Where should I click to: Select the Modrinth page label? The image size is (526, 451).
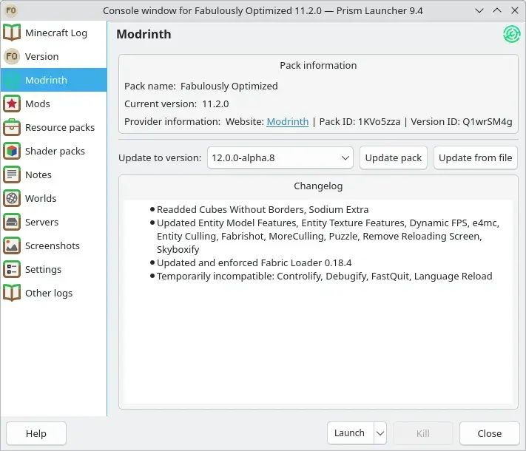coord(46,80)
